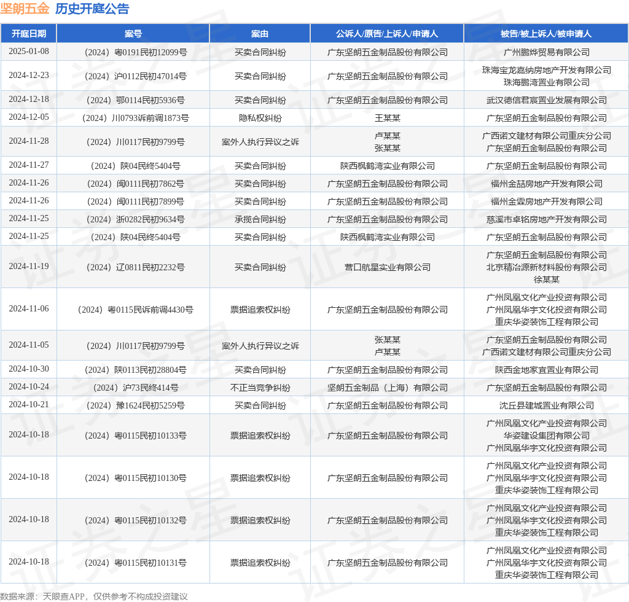629x602 pixels.
Task: Click the 隐私权纠纷 case cause
Action: (x=260, y=118)
